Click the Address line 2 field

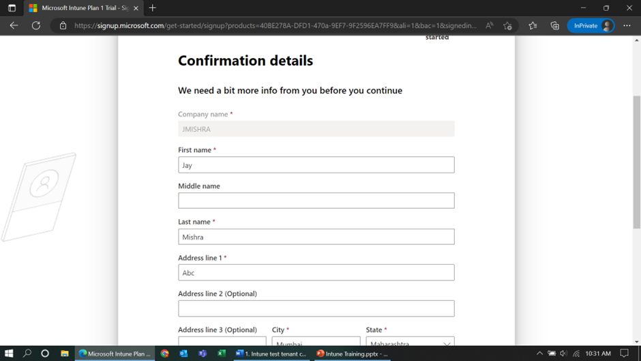316,308
